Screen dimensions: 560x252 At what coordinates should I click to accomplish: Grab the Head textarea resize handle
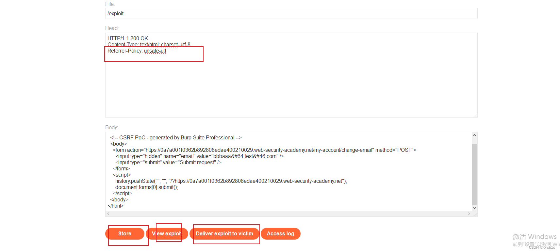click(475, 115)
